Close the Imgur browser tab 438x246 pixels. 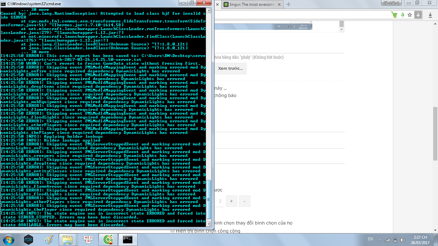click(279, 4)
